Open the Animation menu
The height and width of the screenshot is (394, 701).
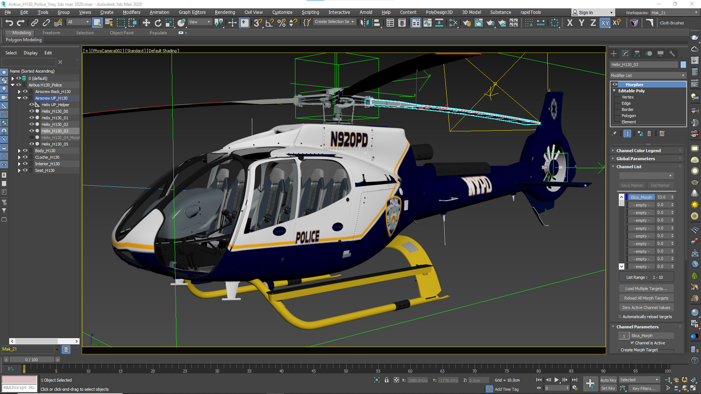click(159, 13)
